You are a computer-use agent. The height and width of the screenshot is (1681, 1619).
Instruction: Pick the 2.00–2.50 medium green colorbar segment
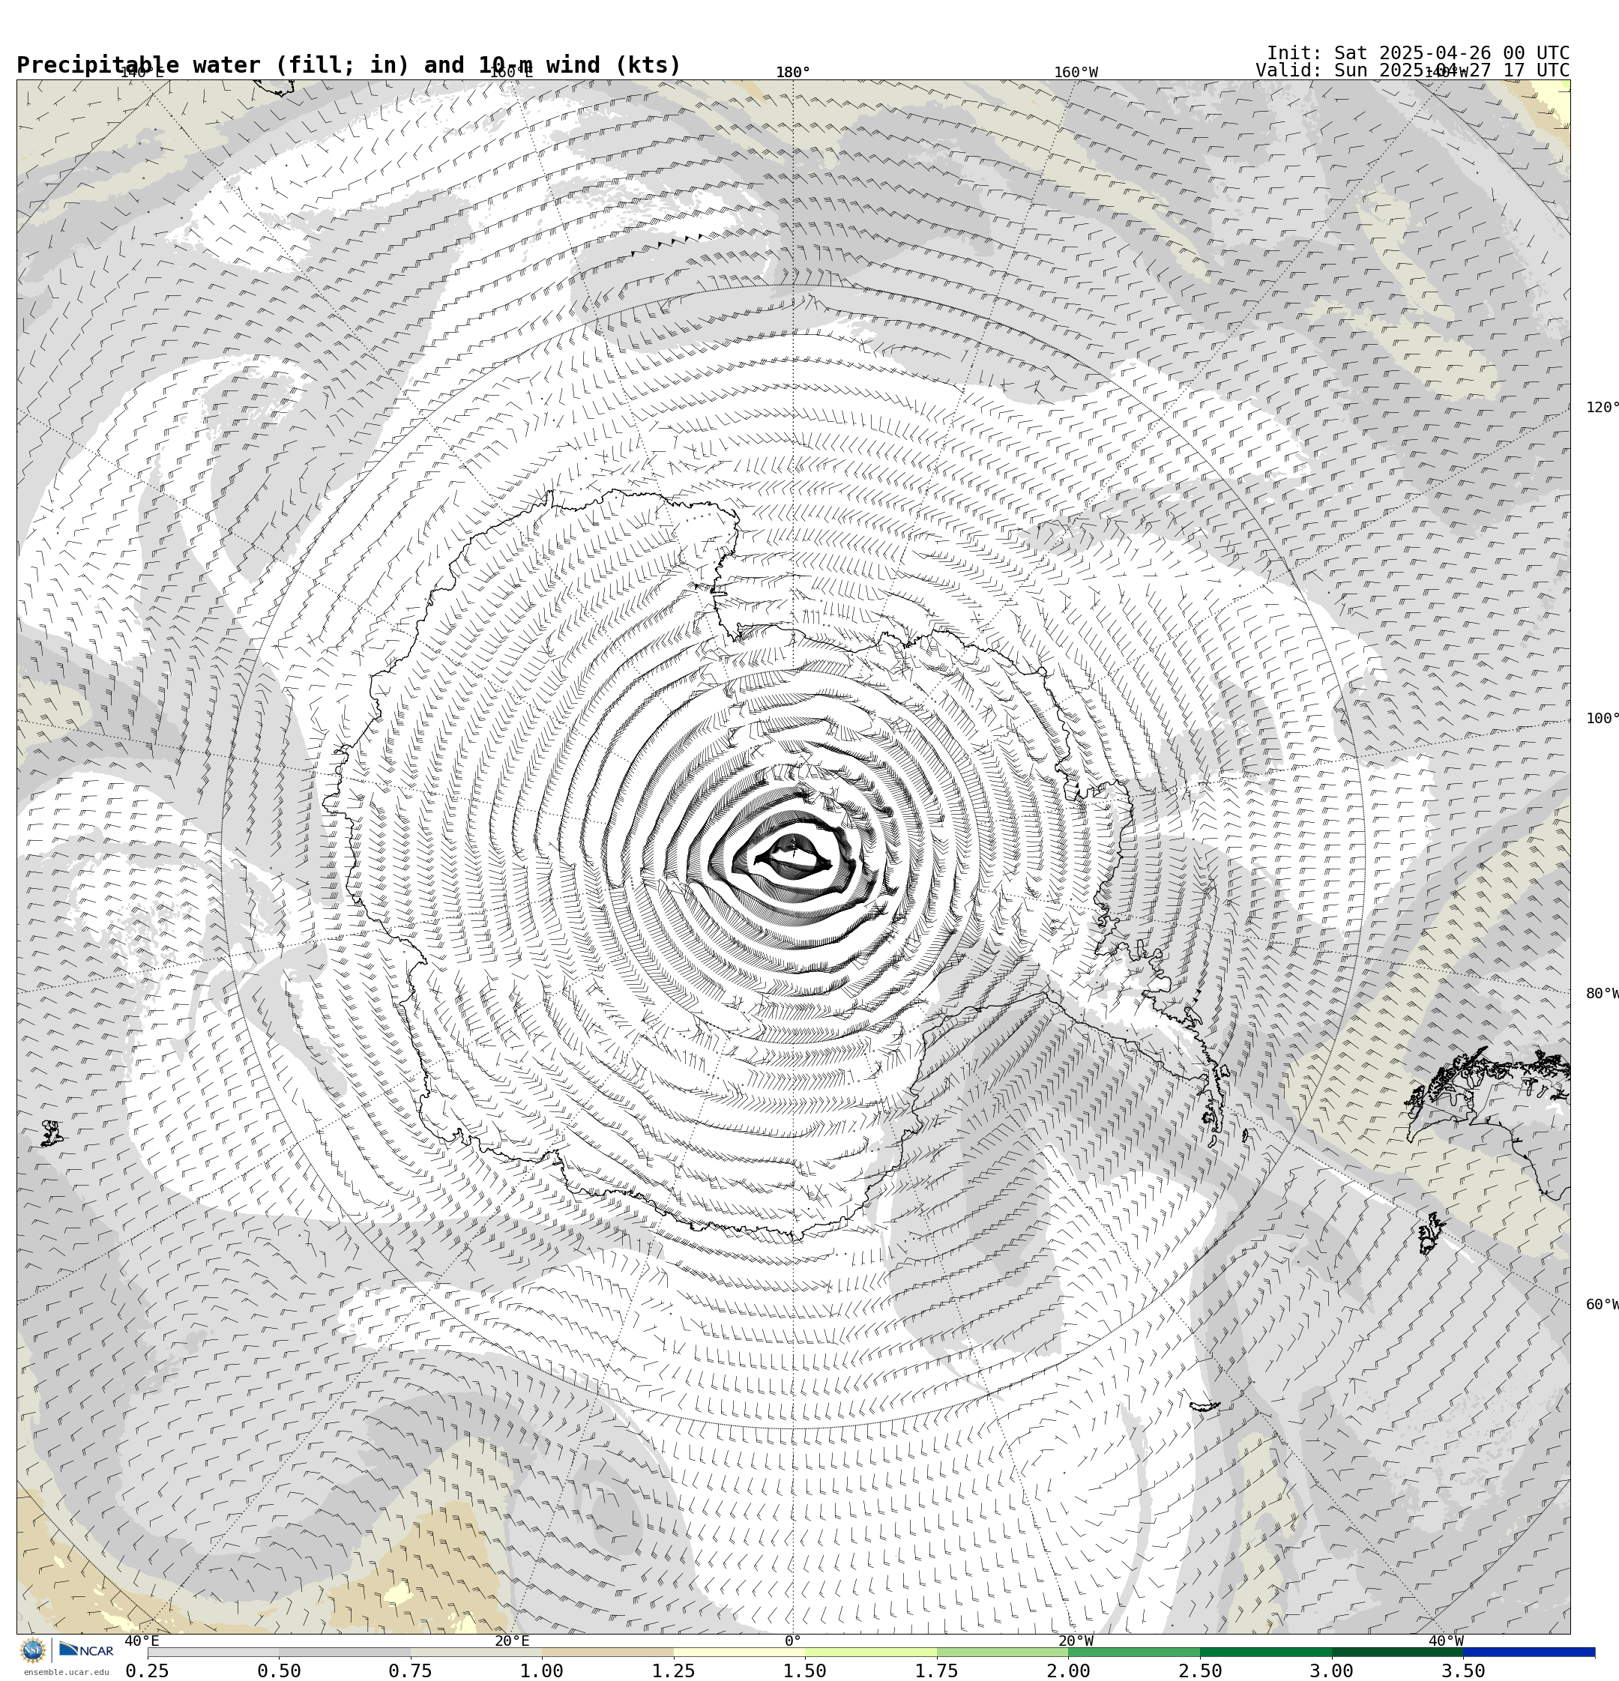[1134, 1652]
